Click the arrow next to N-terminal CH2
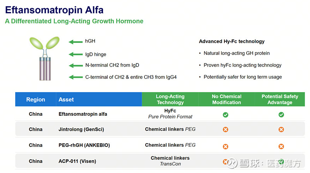This screenshot has height=173, width=310. (75, 65)
